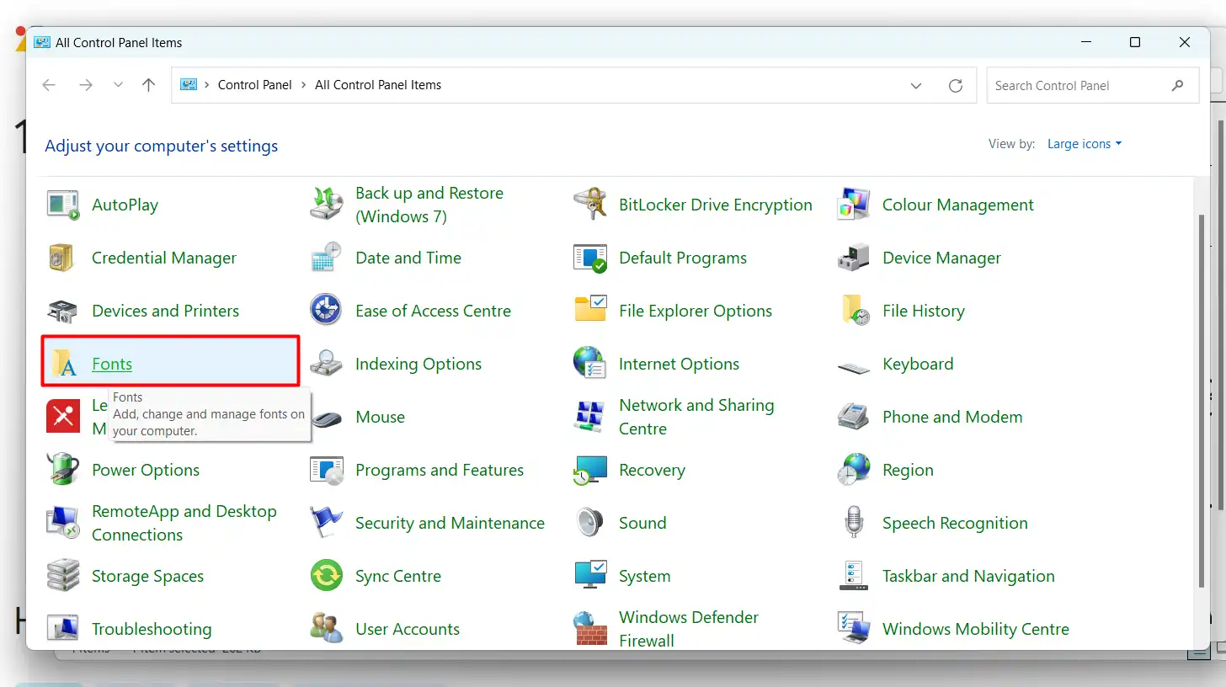Viewport: 1226px width, 687px height.
Task: Expand chevron after Control Panel breadcrumb
Action: pyautogui.click(x=303, y=85)
